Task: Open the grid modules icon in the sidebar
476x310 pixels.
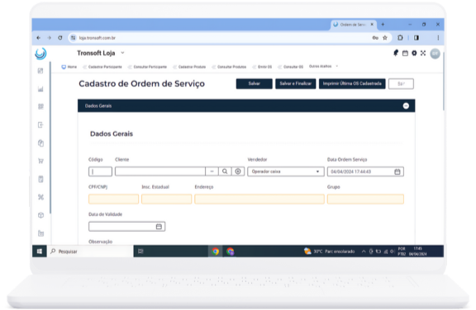Action: (x=40, y=106)
